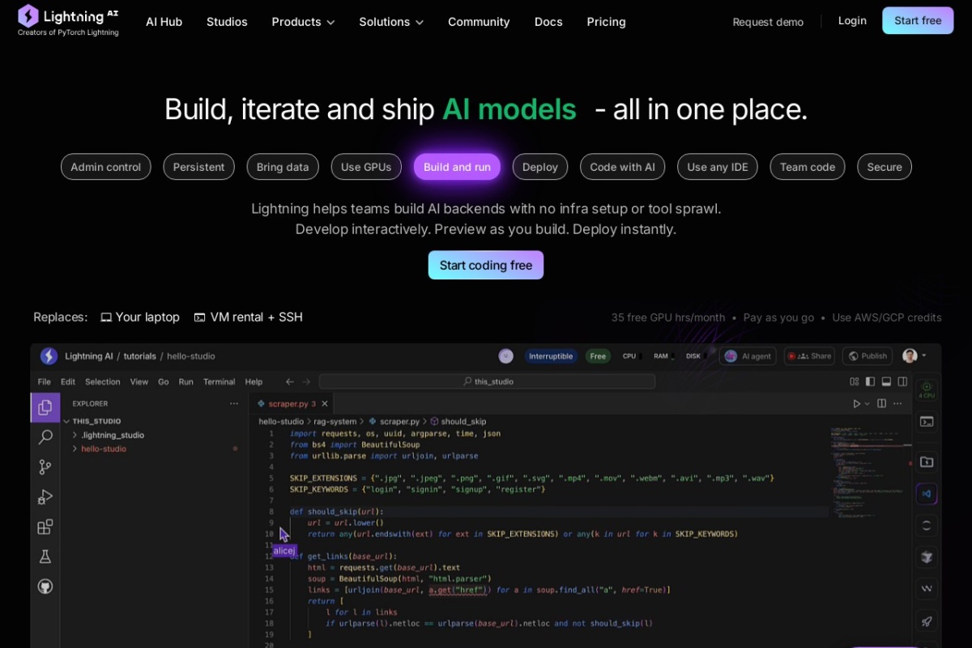This screenshot has height=648, width=972.
Task: Select the Deploy feature tab
Action: 539,167
